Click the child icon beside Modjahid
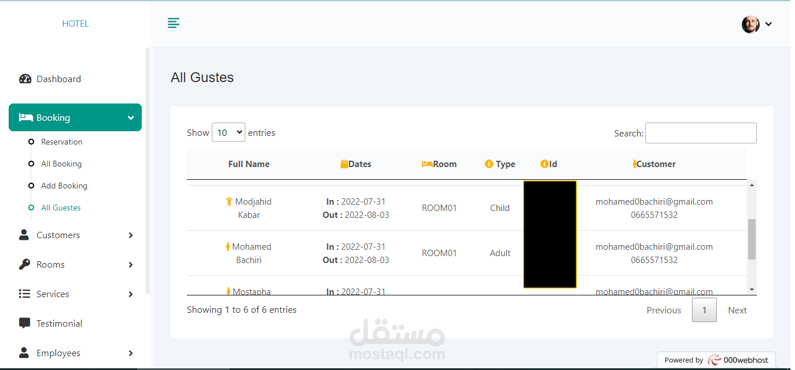795x370 pixels. click(x=229, y=202)
